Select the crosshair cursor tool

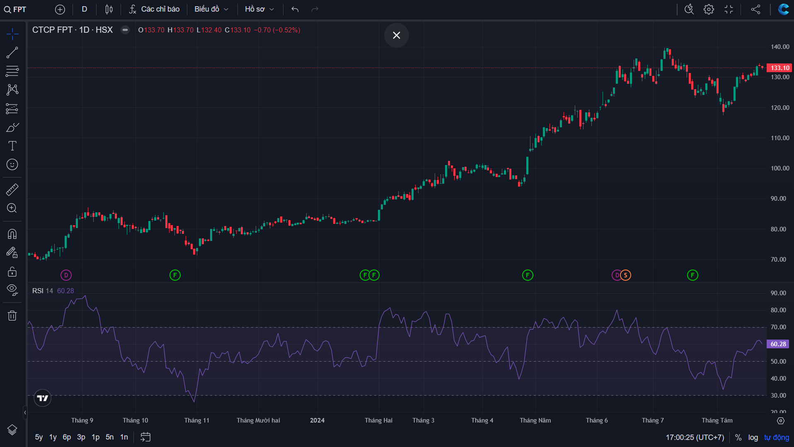pyautogui.click(x=12, y=34)
